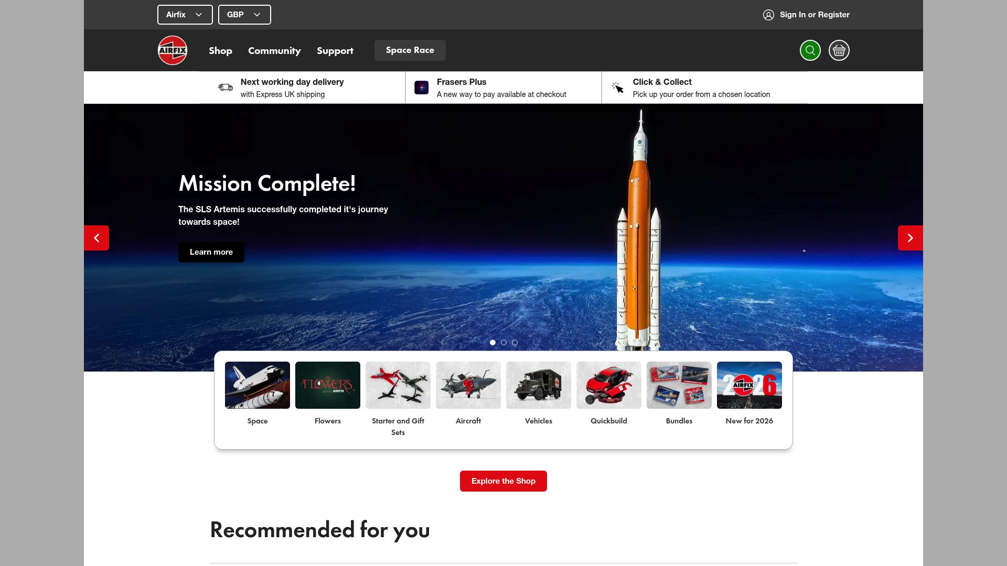
Task: Click the Click & Collect cursor icon
Action: click(618, 88)
